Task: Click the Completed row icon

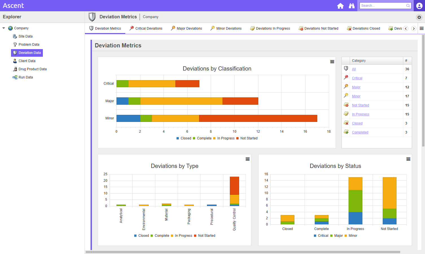Action: click(x=346, y=132)
